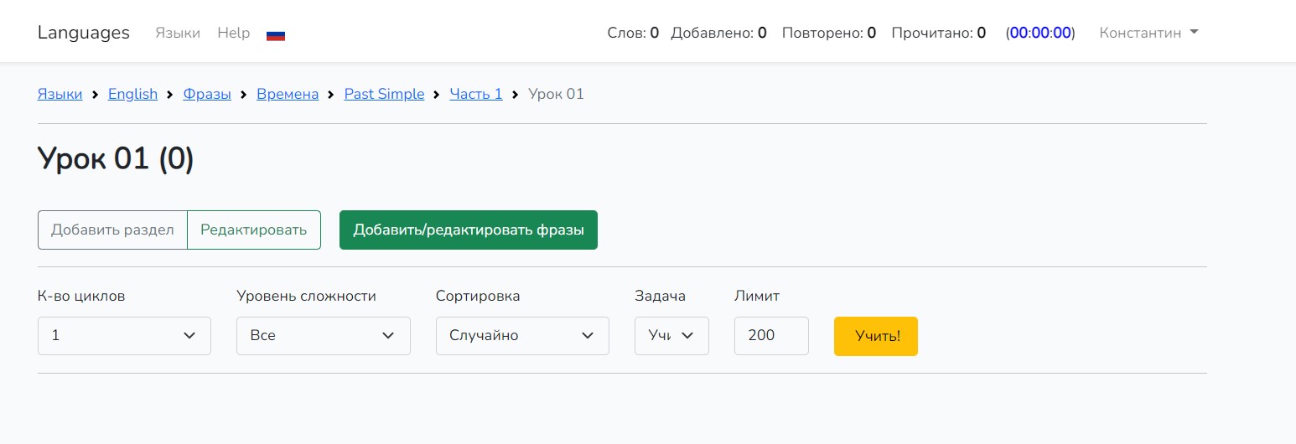Open the Задача dropdown
Screen dimensions: 1296x444
[671, 336]
